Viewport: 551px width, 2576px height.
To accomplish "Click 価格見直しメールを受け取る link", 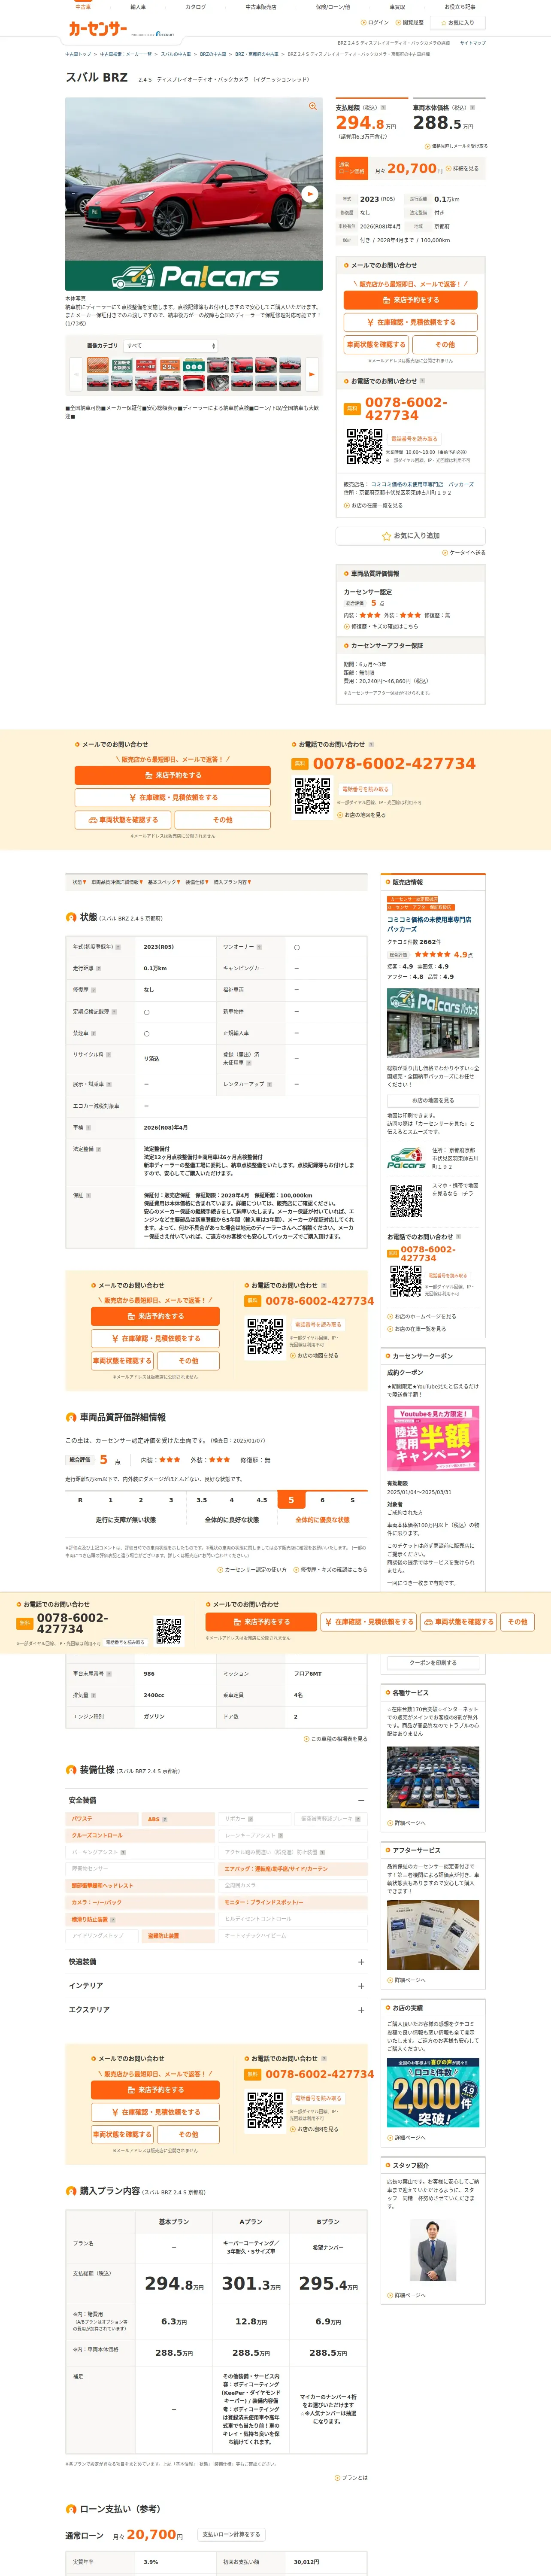I will 456,146.
